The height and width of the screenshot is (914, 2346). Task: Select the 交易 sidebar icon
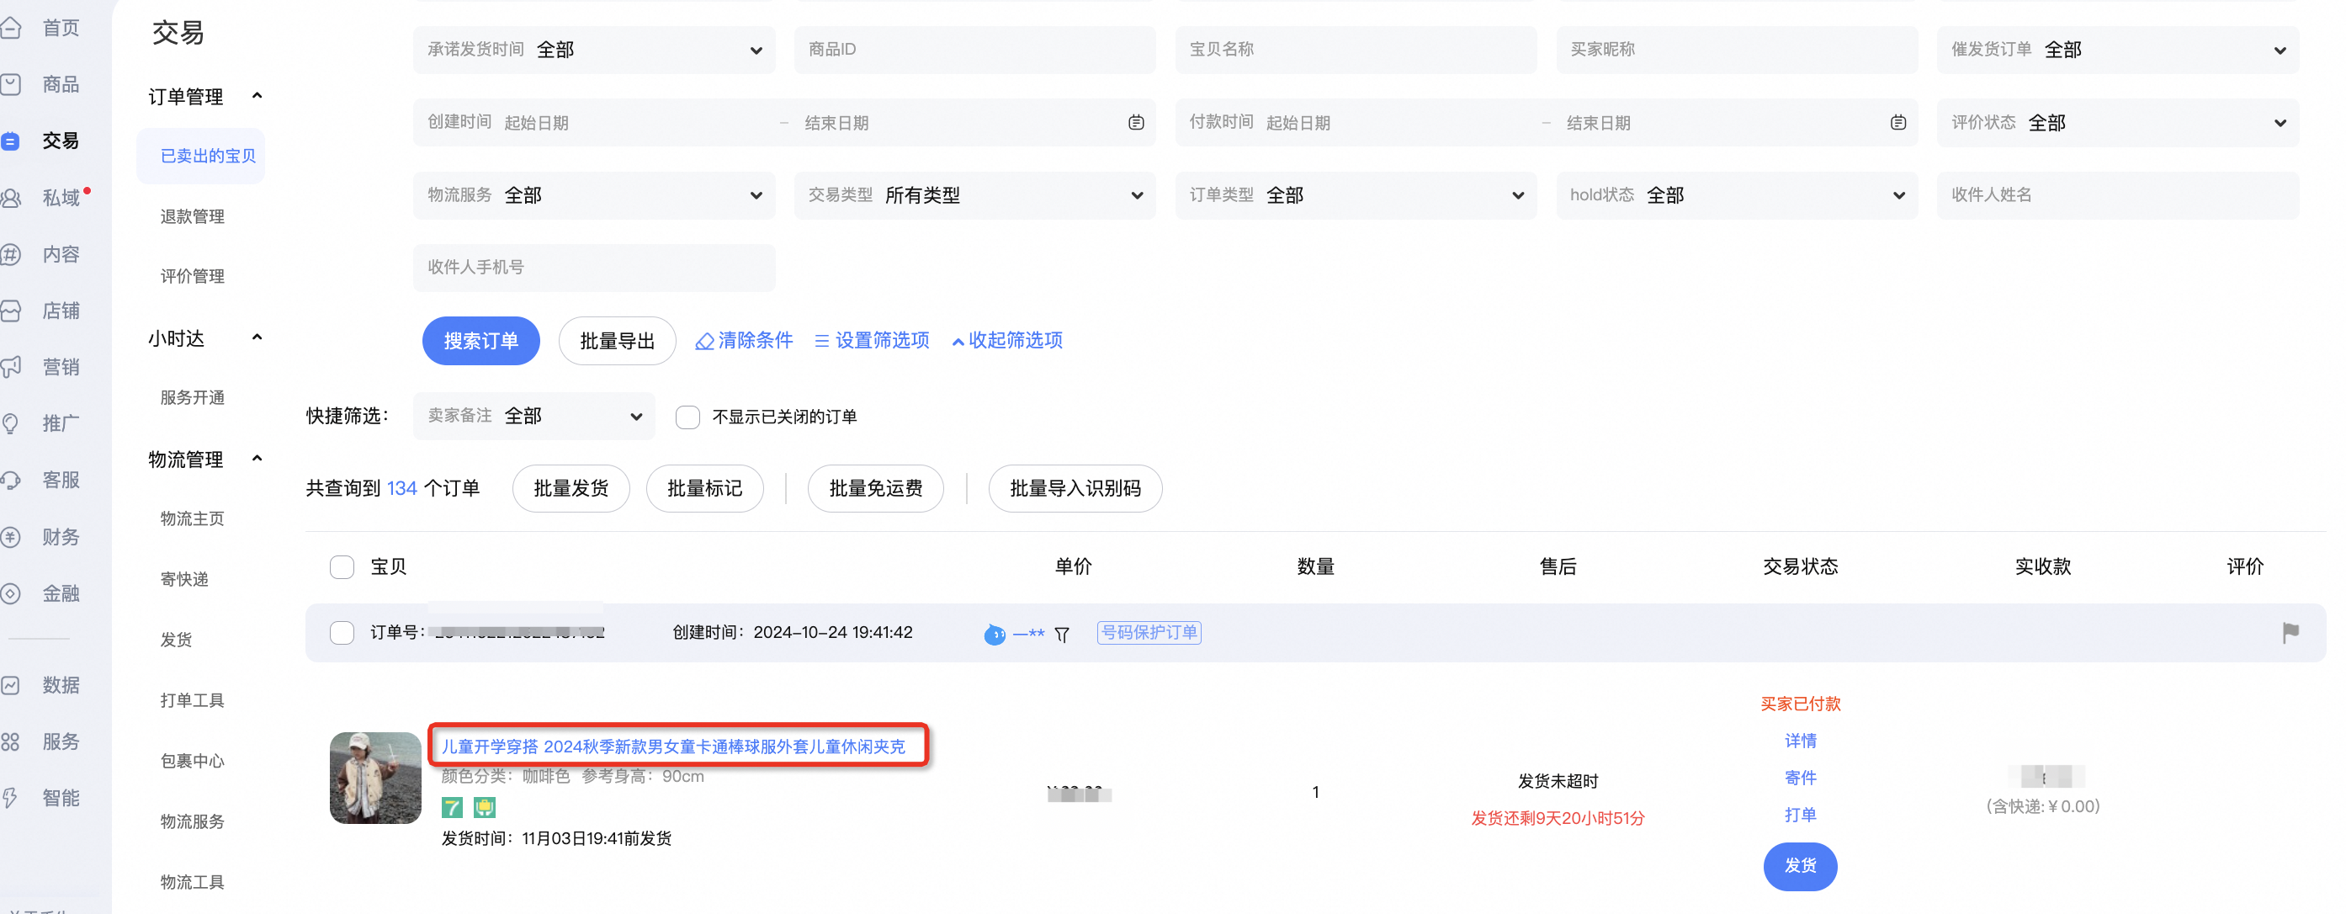point(11,141)
